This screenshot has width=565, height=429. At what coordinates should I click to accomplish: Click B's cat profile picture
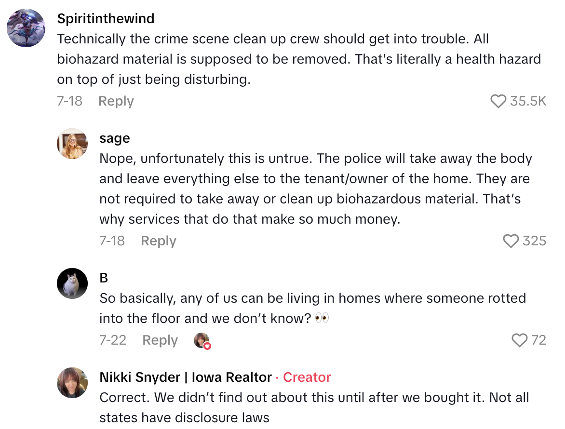[x=72, y=283]
